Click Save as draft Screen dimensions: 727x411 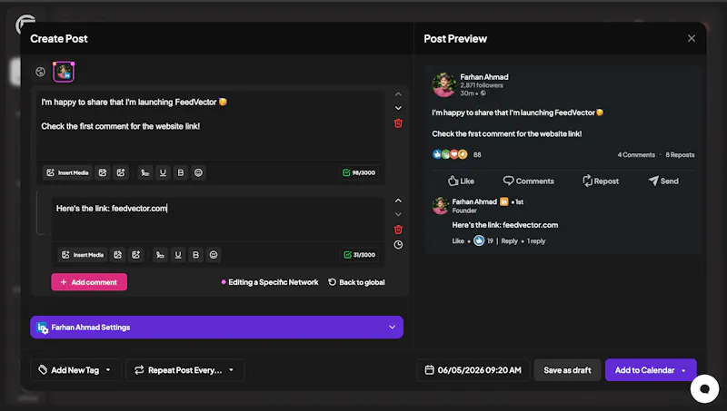[567, 370]
